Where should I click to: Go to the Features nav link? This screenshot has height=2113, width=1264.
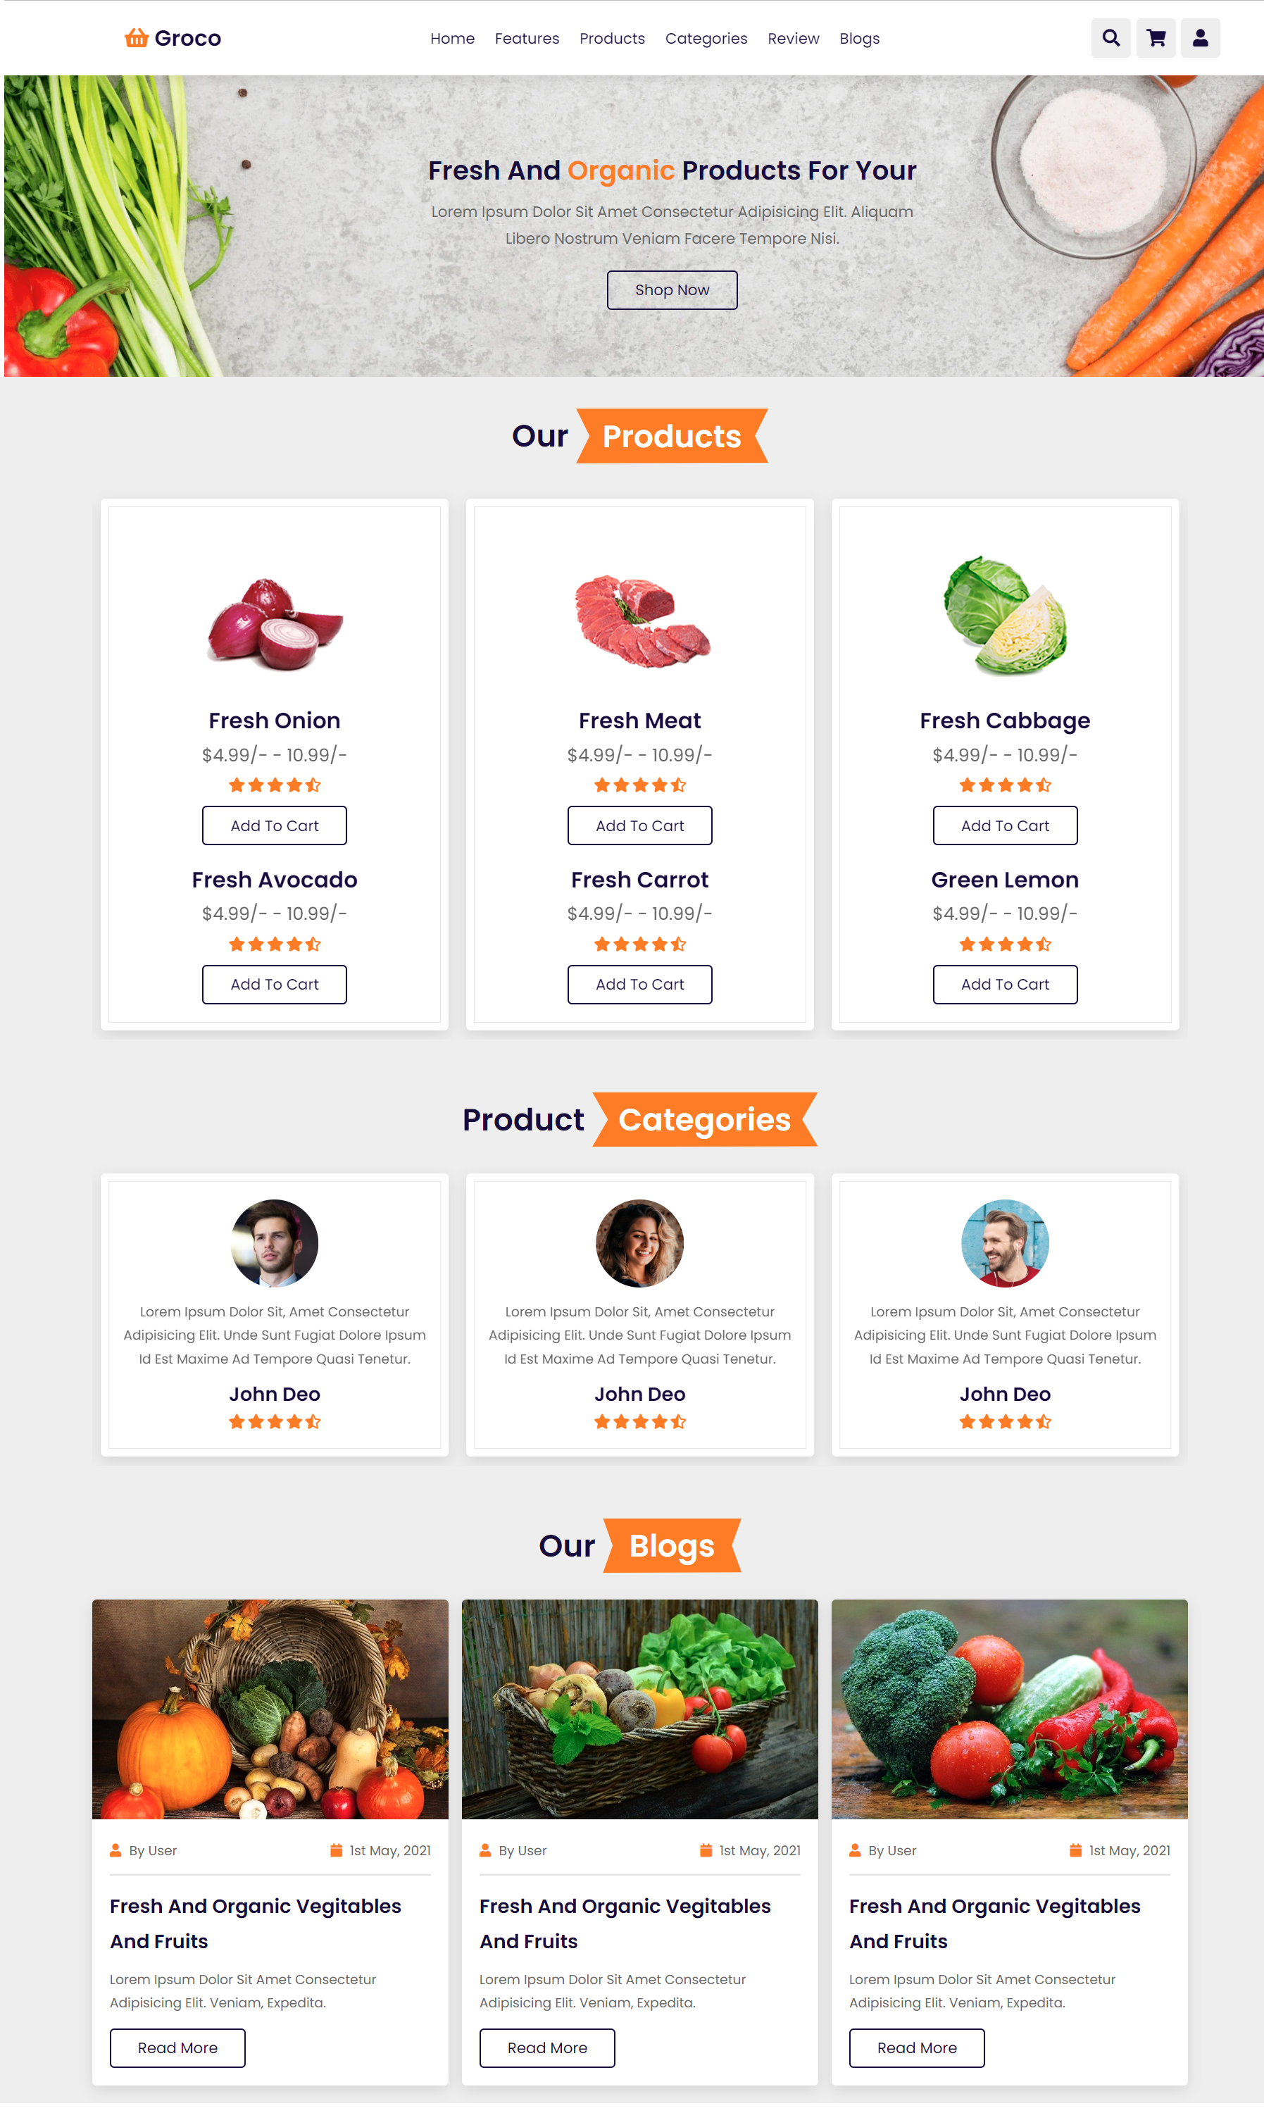tap(527, 38)
